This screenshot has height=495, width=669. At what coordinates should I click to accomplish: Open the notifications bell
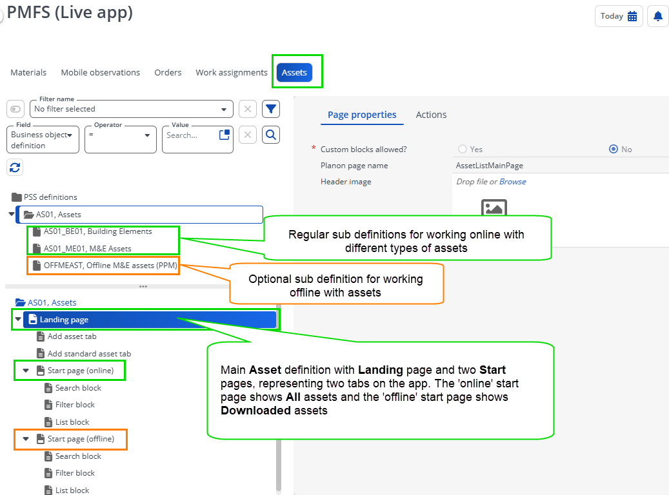tap(658, 16)
